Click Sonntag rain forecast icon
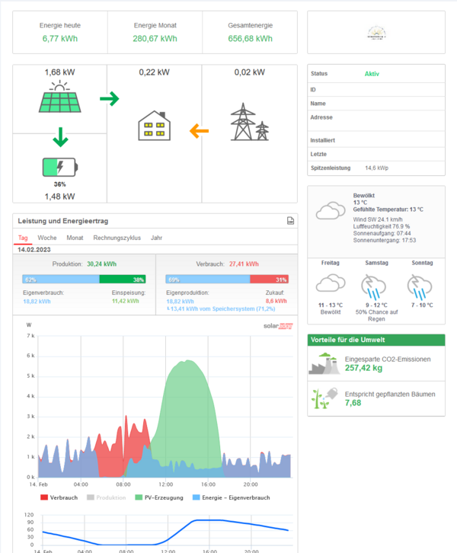Image resolution: width=457 pixels, height=553 pixels. point(420,286)
